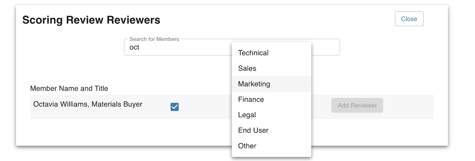Click the Scoring Review Reviewers heading
This screenshot has height=161, width=475.
[x=91, y=20]
